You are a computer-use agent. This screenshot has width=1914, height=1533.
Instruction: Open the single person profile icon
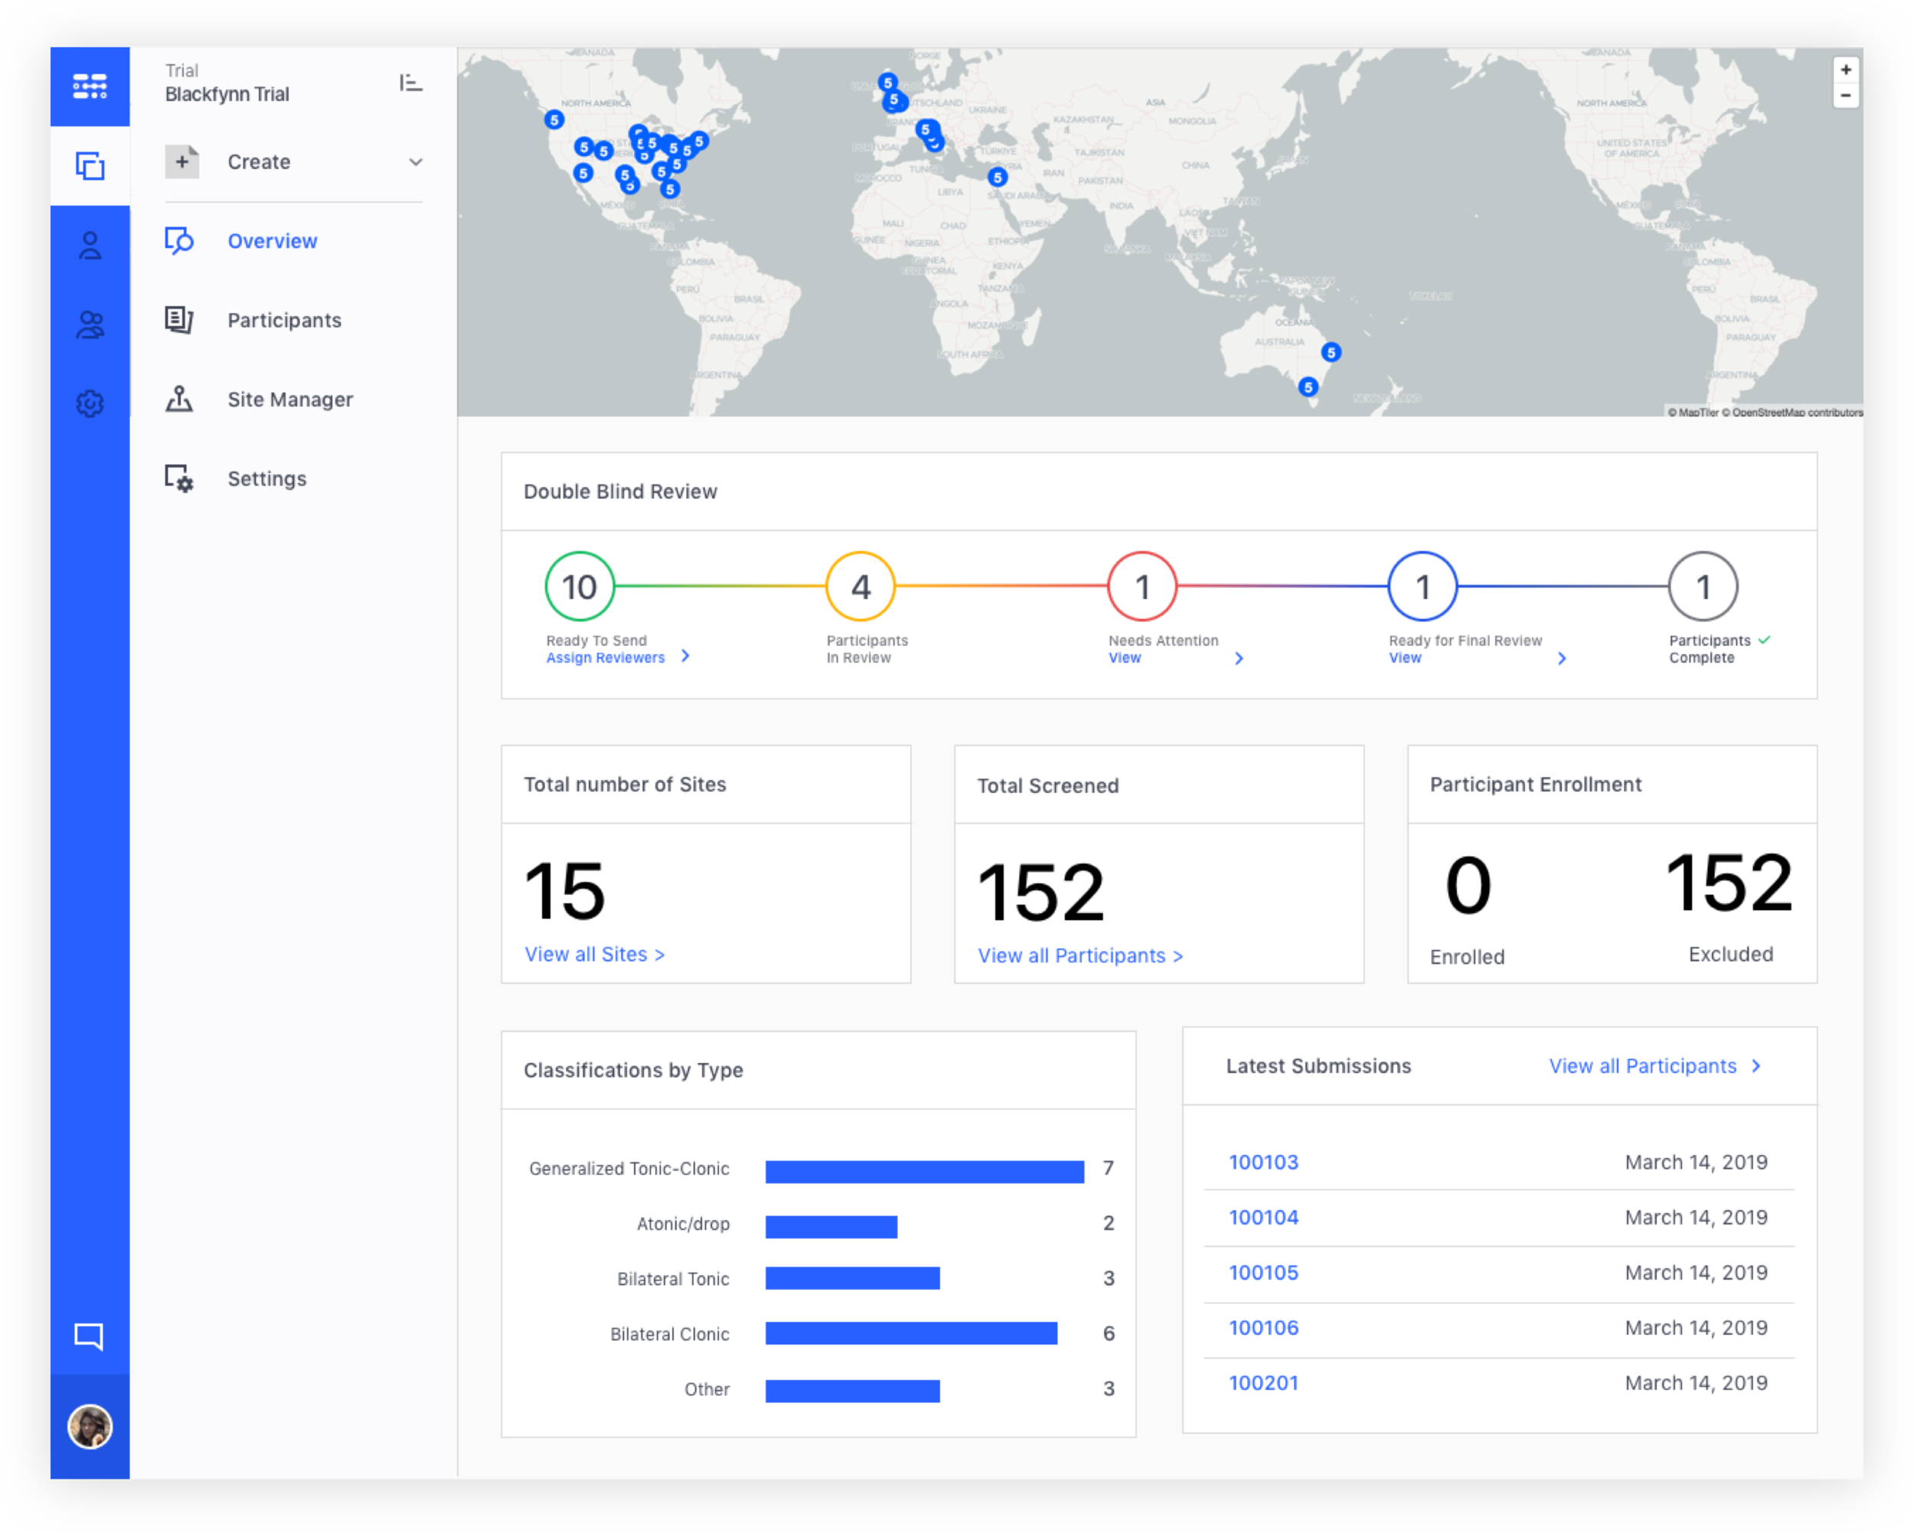pyautogui.click(x=90, y=245)
